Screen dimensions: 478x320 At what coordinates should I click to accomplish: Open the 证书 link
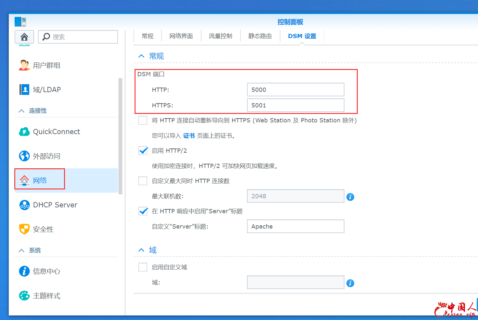(189, 136)
